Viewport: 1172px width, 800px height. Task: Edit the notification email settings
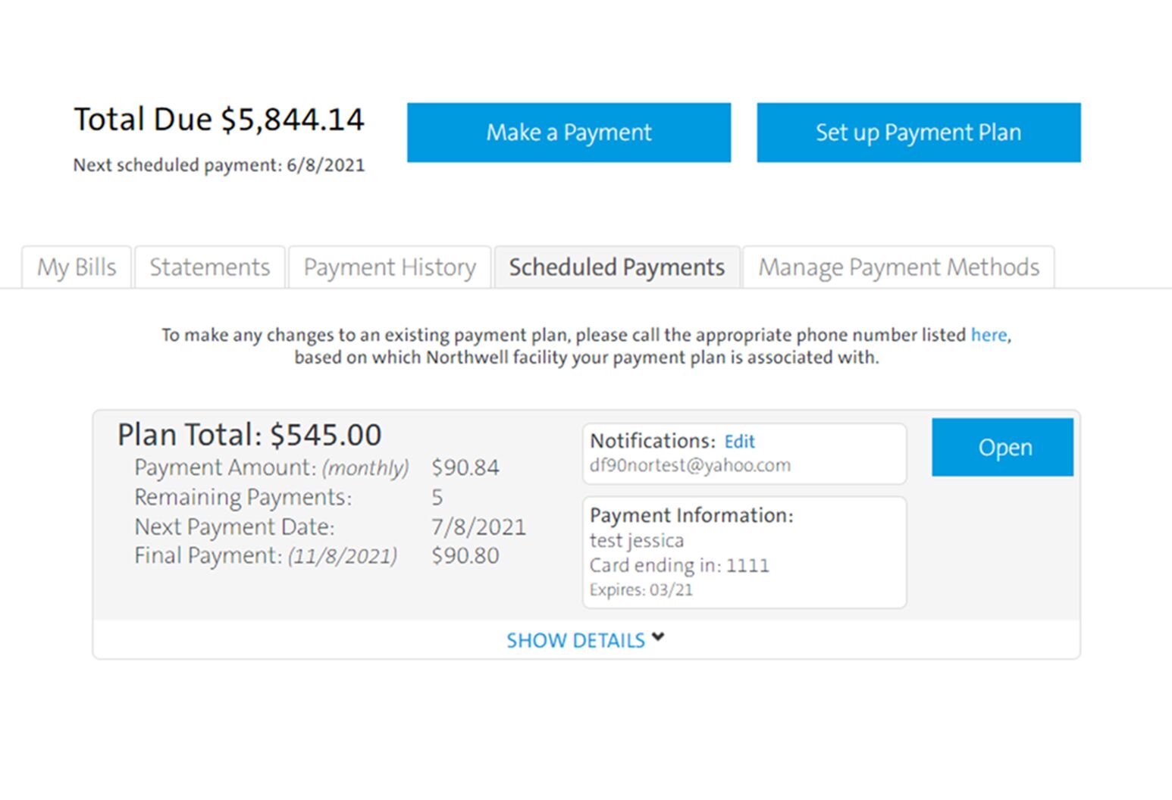pos(739,442)
